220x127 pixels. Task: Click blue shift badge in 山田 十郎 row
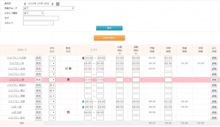pyautogui.click(x=83, y=107)
